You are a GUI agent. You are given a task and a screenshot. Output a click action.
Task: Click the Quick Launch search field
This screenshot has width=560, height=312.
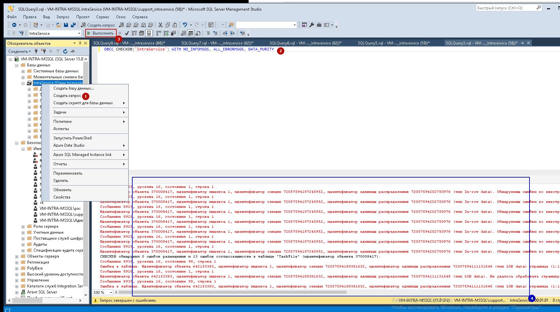click(x=509, y=8)
